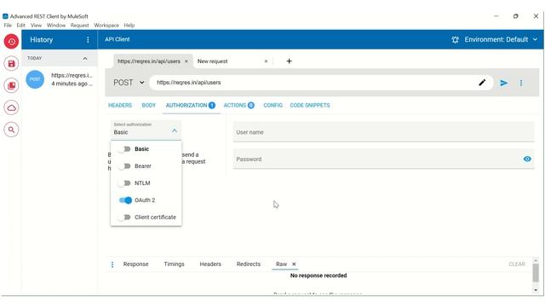Close the https://reqres.in/api/users tab
The width and height of the screenshot is (545, 307).
(186, 61)
